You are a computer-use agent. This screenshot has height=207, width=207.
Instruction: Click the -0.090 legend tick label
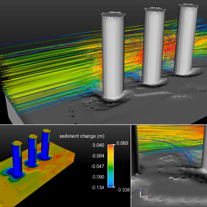click(x=98, y=177)
